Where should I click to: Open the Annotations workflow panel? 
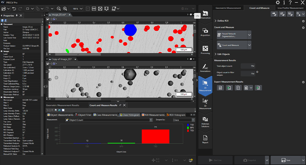[205, 68]
